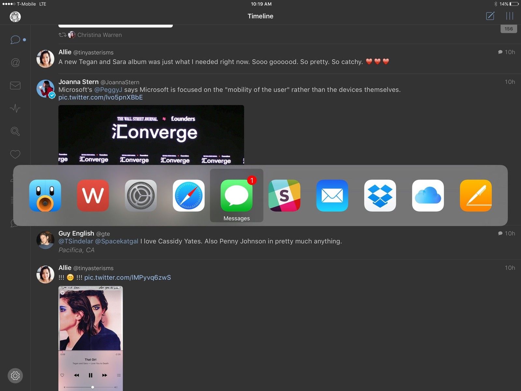Tap the Messages label in the switcher

coord(237,218)
